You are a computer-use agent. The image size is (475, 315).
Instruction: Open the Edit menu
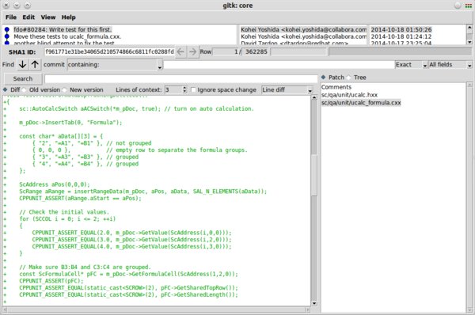point(28,17)
